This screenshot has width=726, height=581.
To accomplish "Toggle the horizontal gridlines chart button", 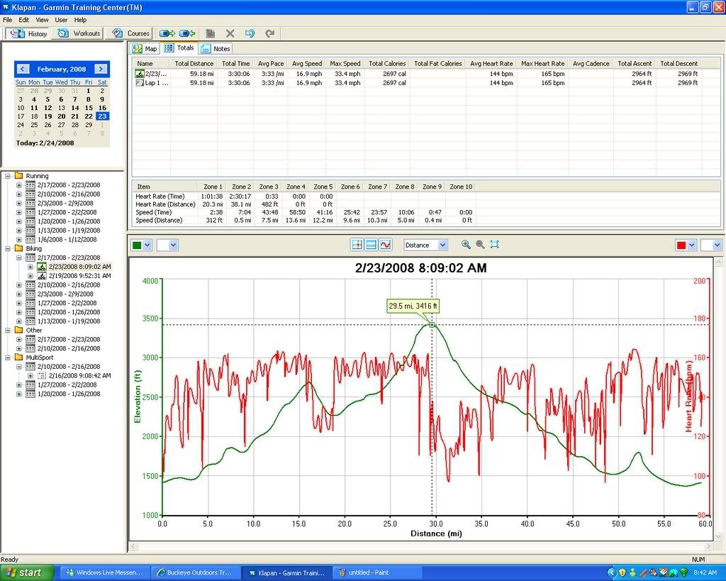I will point(371,245).
